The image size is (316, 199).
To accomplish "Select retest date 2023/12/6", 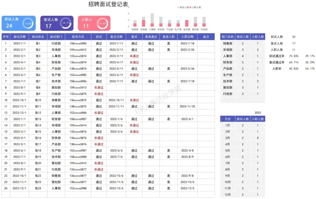I will coord(116,188).
